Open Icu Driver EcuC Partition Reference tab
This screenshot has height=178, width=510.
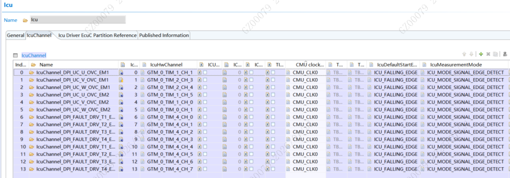pos(98,35)
